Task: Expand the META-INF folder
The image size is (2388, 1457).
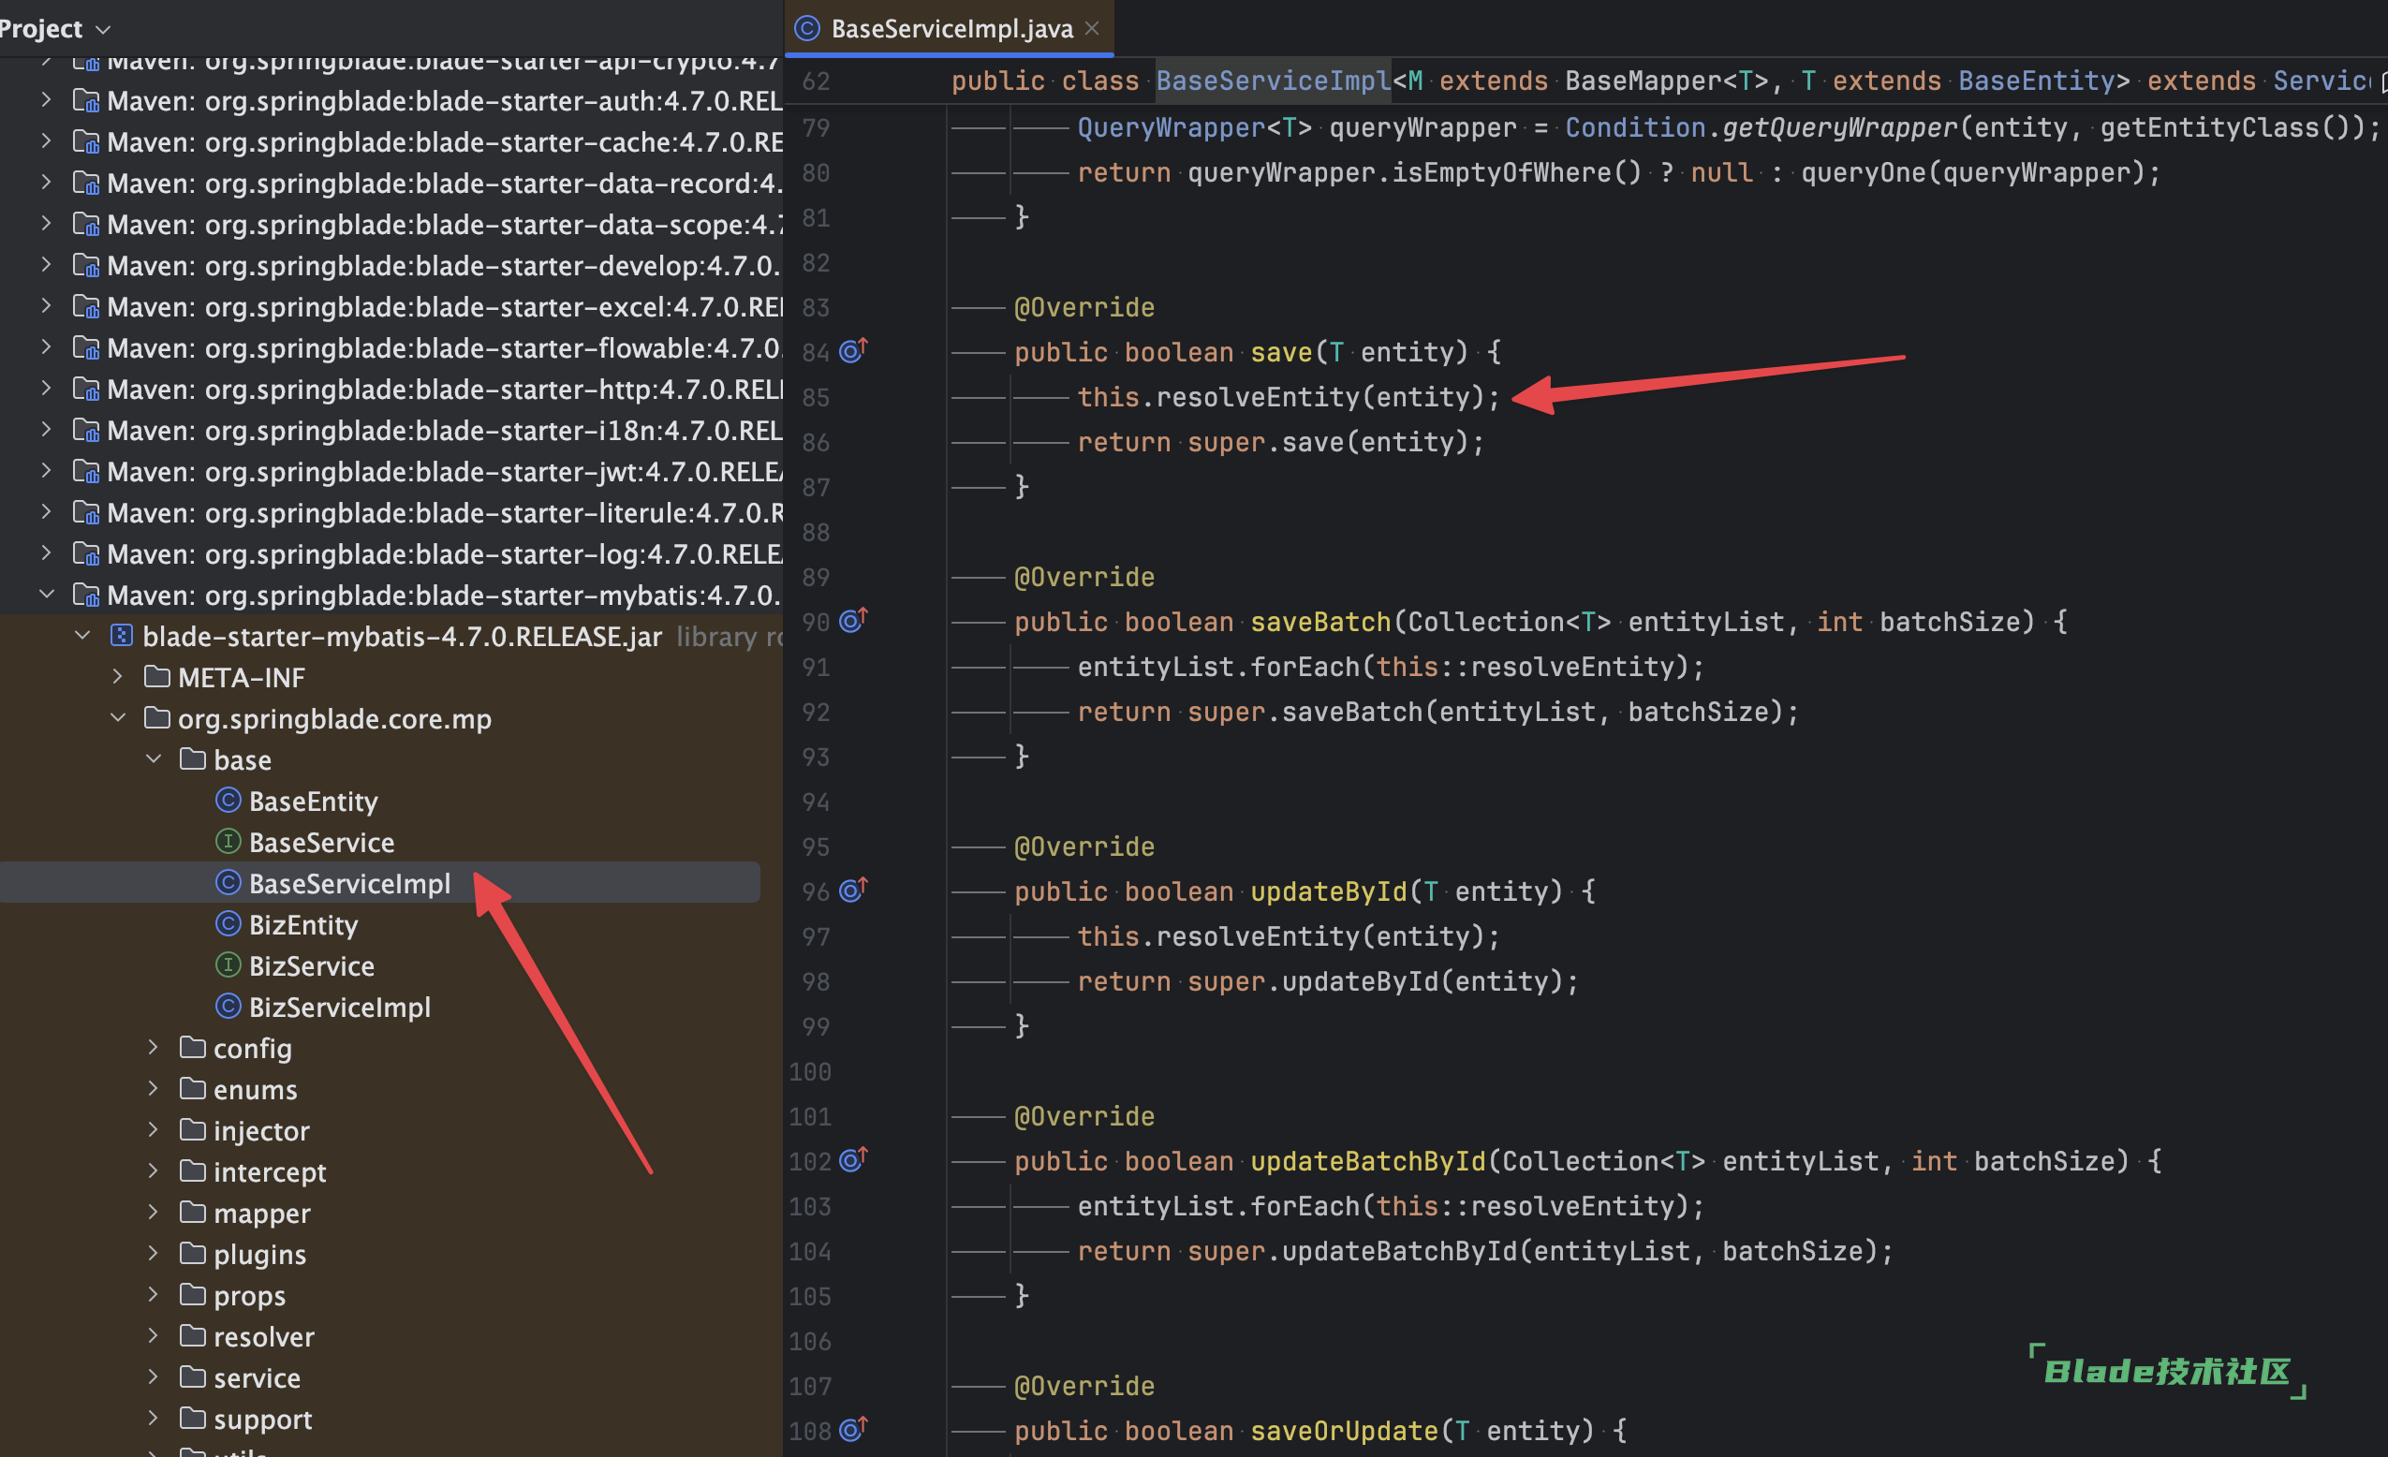Action: coord(118,676)
